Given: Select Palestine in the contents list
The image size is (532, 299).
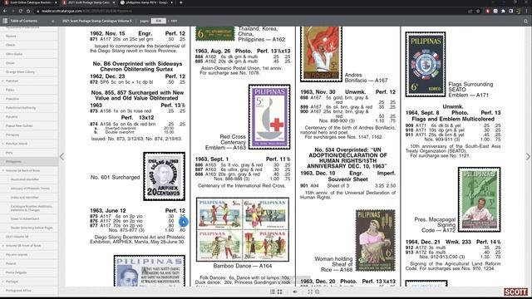Looking at the screenshot, I should coord(12,99).
